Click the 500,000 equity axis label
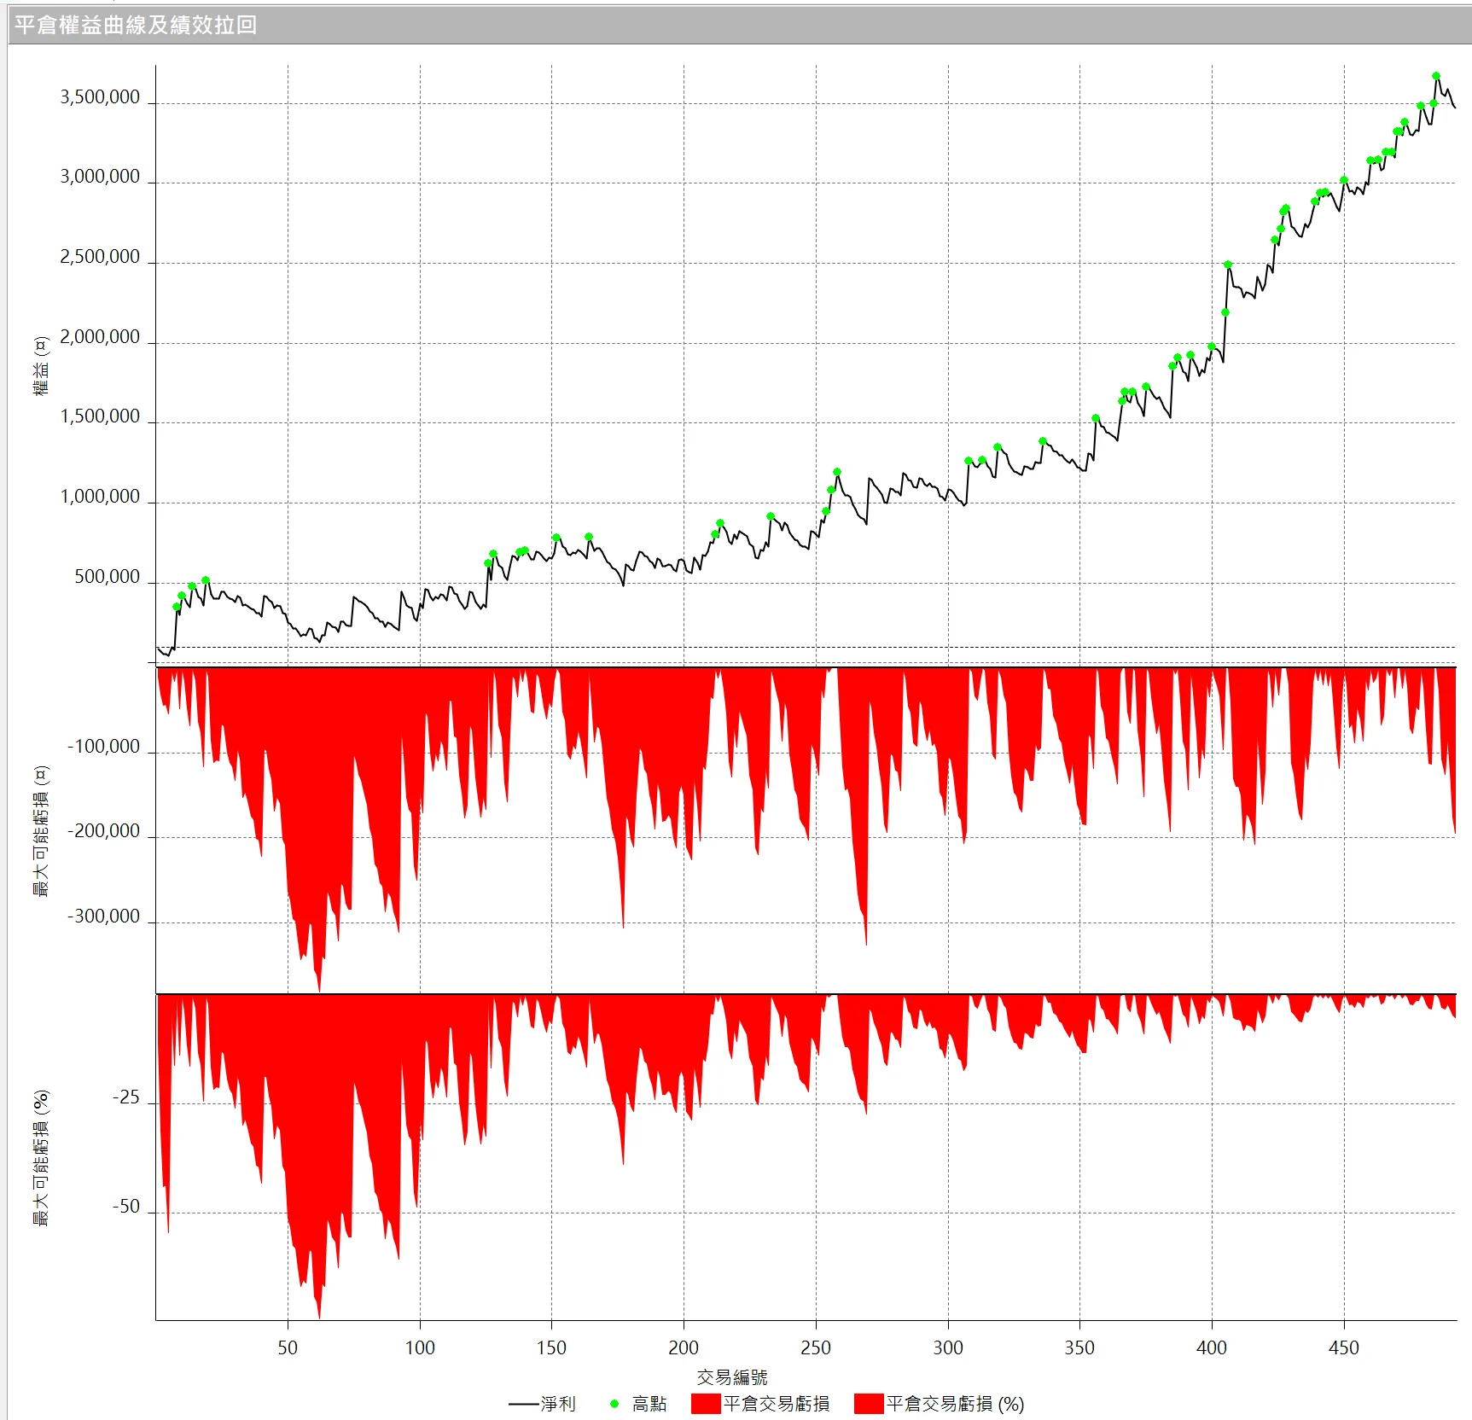Image resolution: width=1472 pixels, height=1420 pixels. pyautogui.click(x=108, y=577)
